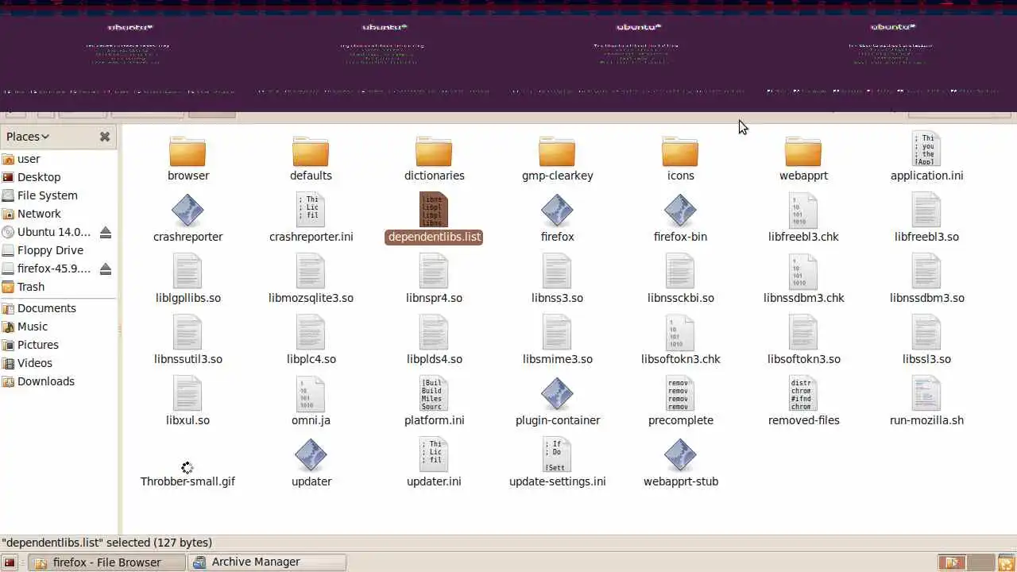Open the webapprt folder
Image resolution: width=1017 pixels, height=572 pixels.
[803, 151]
